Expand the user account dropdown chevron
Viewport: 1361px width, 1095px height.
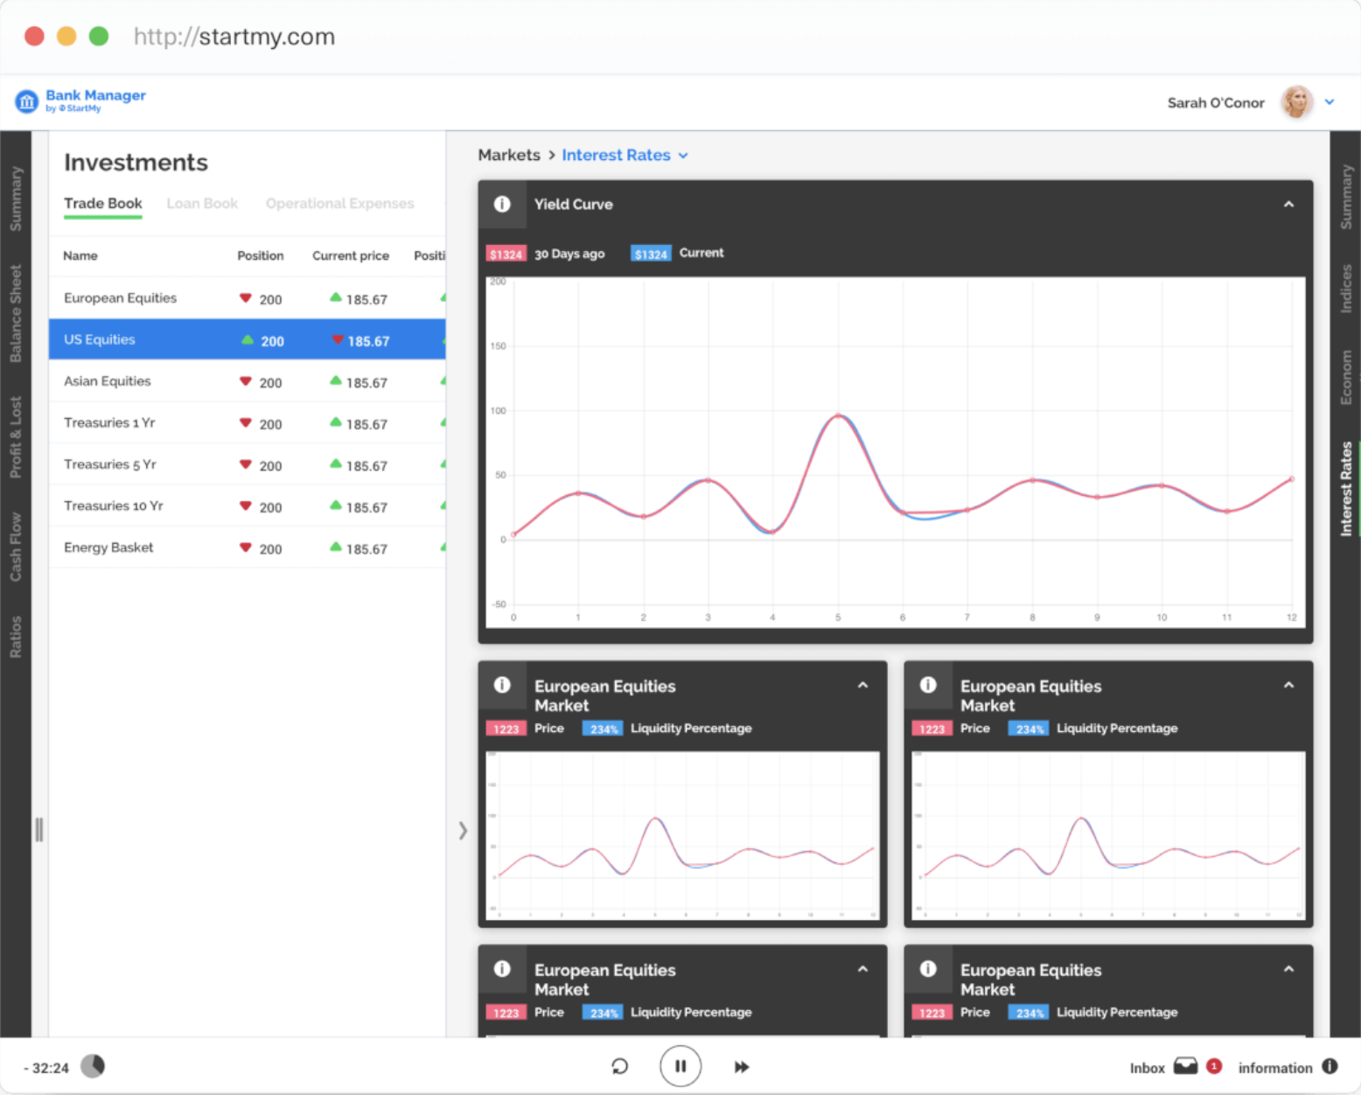point(1330,102)
